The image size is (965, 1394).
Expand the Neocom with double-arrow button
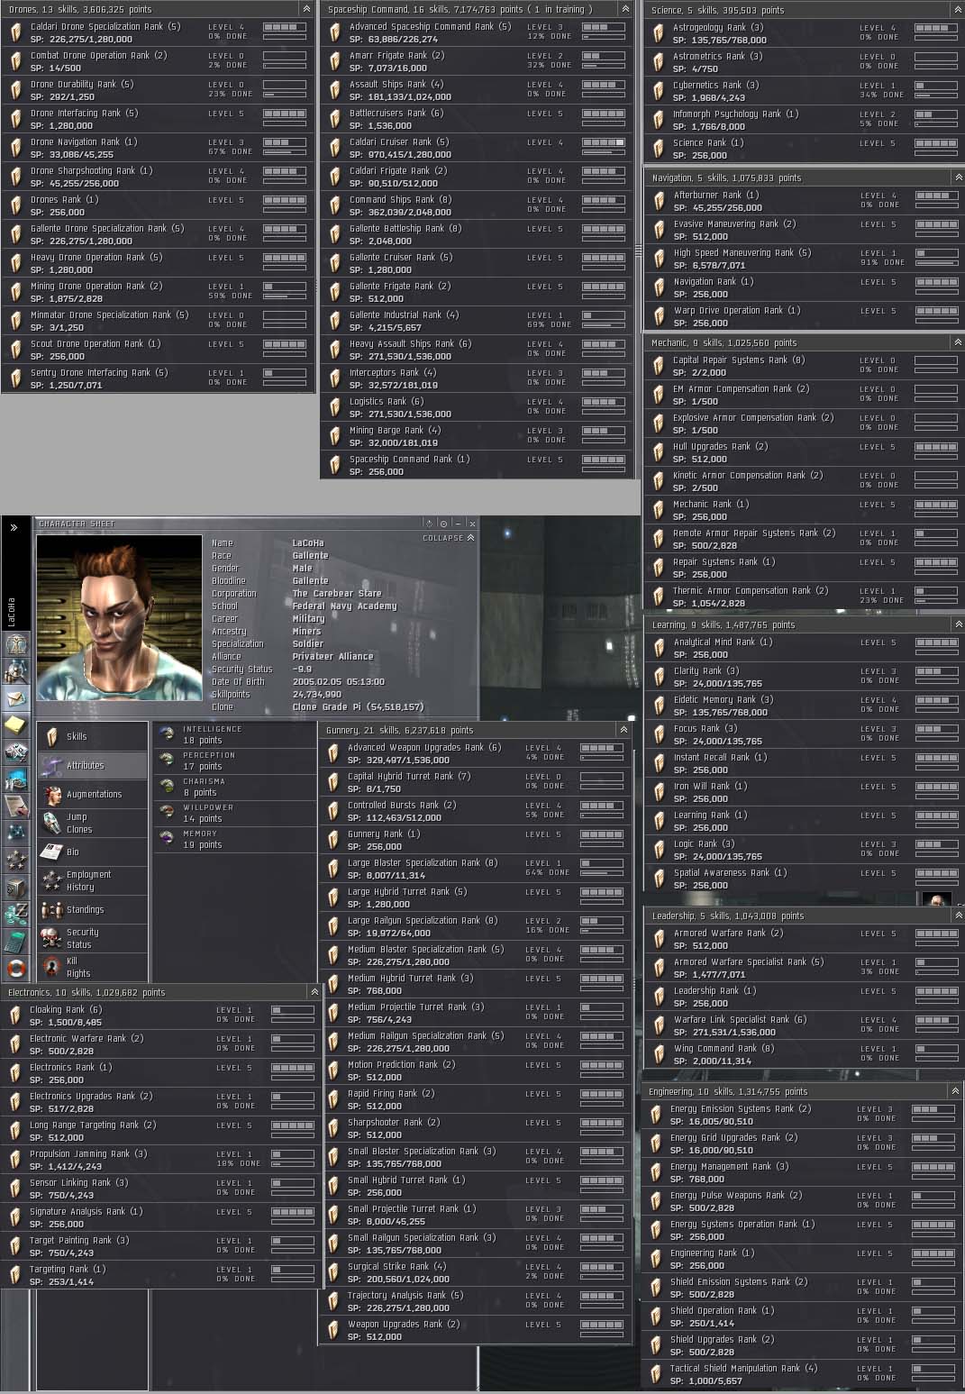[14, 527]
